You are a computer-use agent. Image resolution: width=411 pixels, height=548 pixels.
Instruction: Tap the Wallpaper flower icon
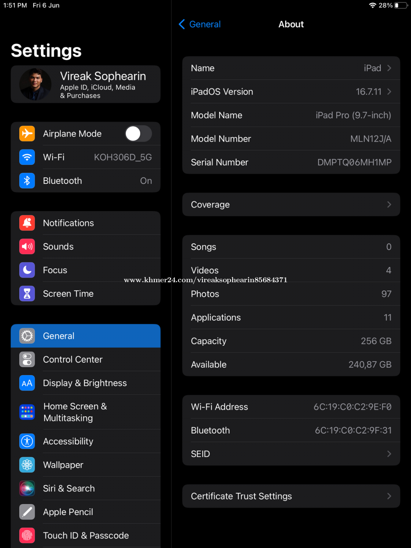[x=27, y=465]
